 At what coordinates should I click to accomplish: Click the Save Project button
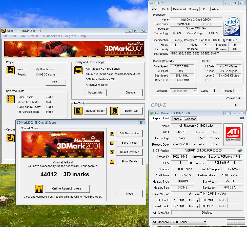129,143
